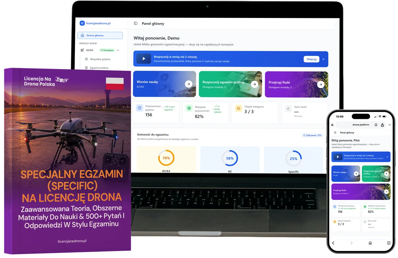The width and height of the screenshot is (398, 258).
Task: Collapse the A1/A3 module chevron in sidebar
Action: tap(118, 50)
